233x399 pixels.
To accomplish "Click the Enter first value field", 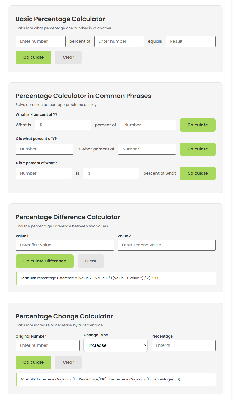I will tap(64, 245).
